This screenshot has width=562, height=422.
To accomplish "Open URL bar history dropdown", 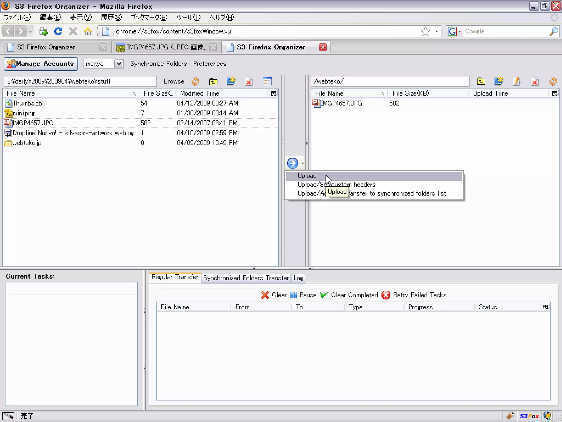I will click(436, 31).
